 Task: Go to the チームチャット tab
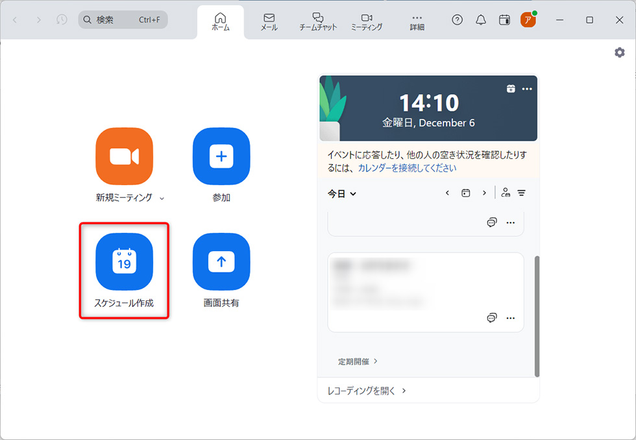coord(318,22)
